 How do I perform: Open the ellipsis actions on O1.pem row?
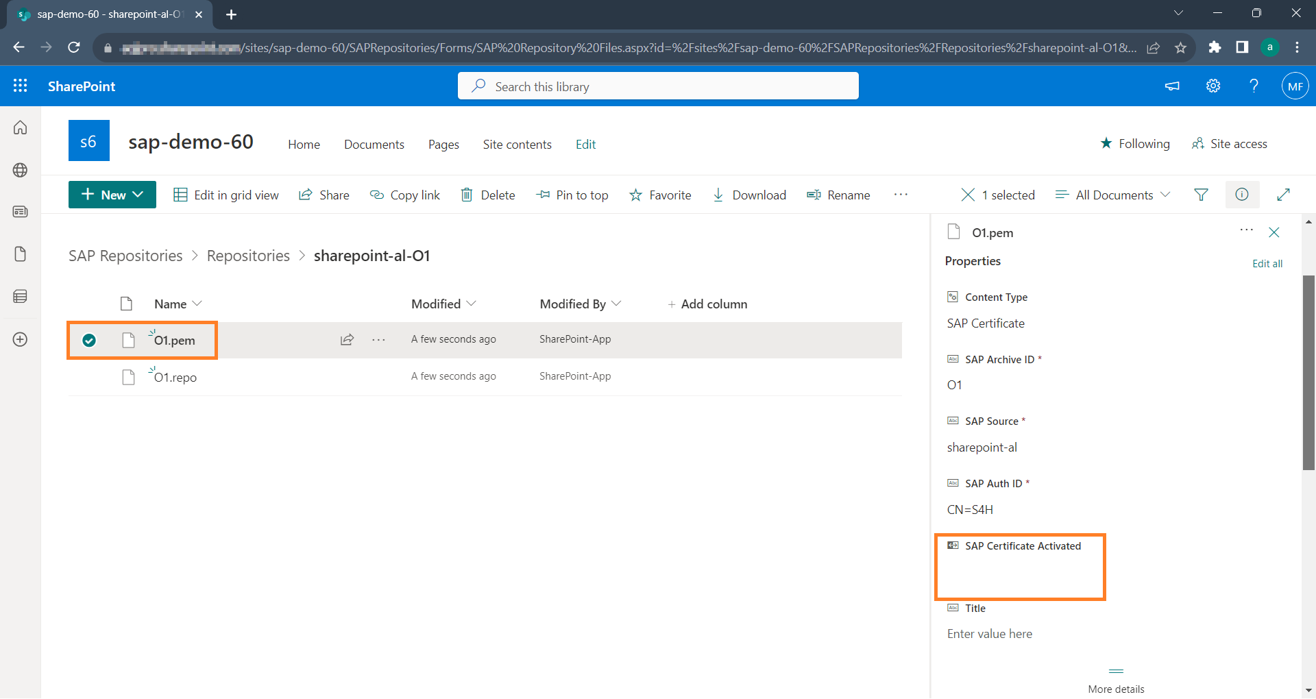(378, 339)
